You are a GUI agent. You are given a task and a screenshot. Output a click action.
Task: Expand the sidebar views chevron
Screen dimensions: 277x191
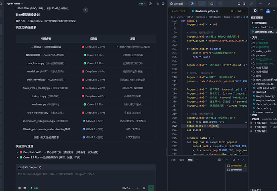274,10
